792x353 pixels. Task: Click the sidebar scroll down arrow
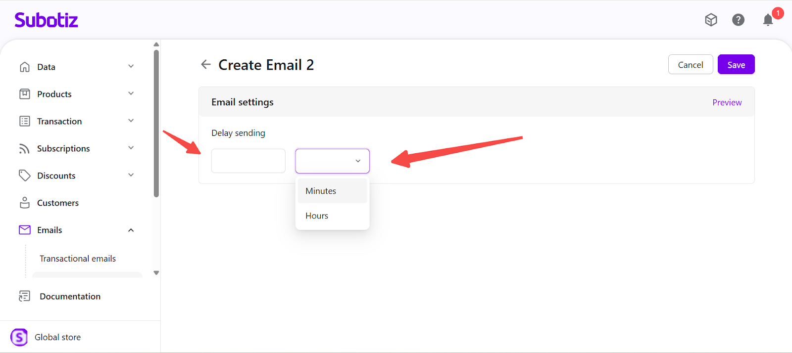point(156,273)
